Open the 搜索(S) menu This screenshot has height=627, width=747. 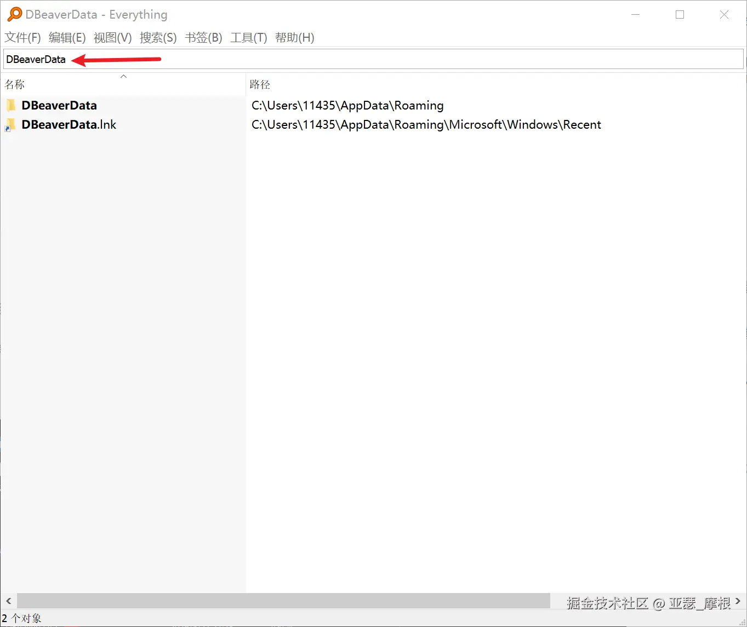[x=158, y=37]
